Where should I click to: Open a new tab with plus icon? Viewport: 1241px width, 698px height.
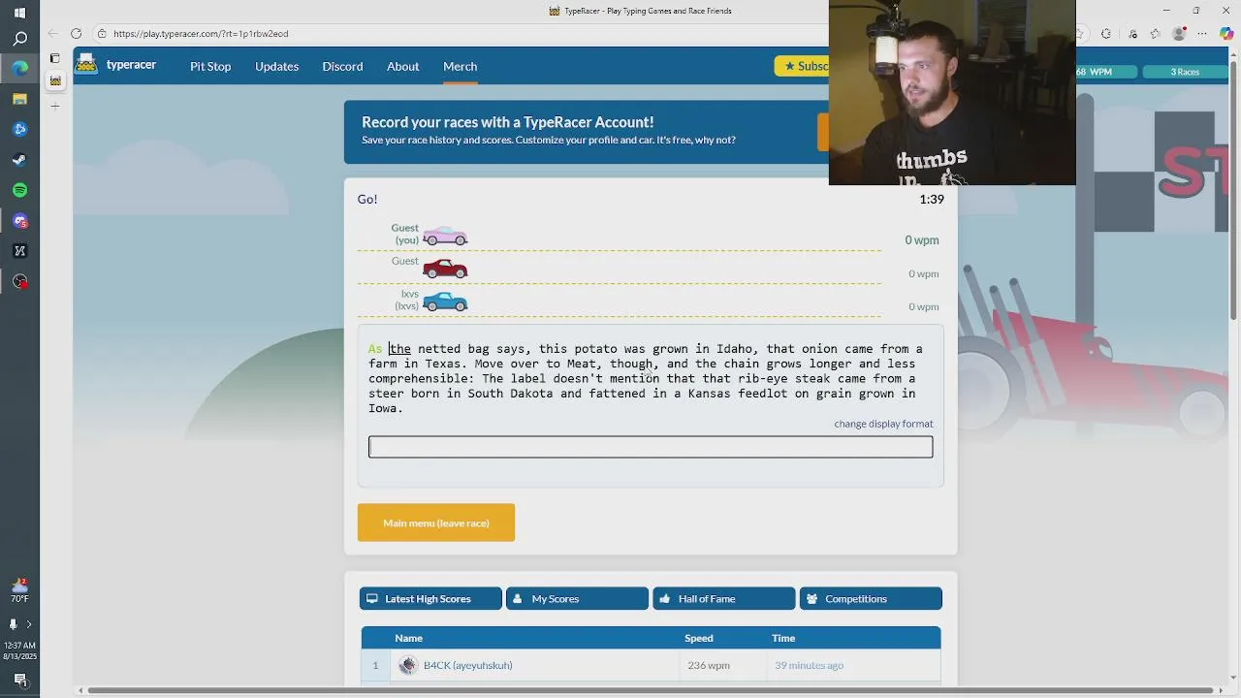(x=55, y=106)
